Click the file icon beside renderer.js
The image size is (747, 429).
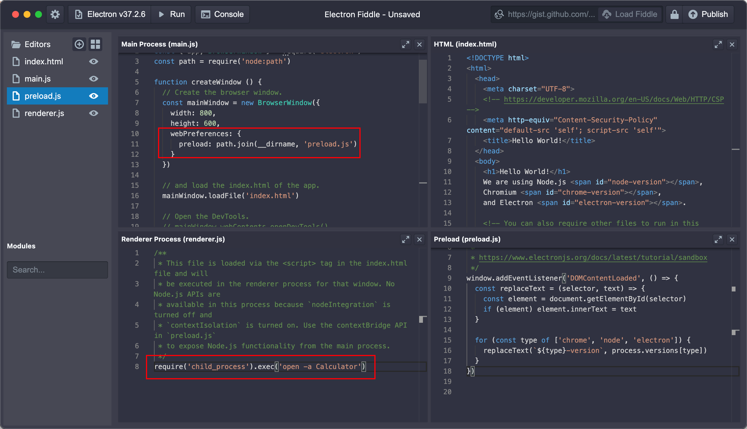click(16, 113)
